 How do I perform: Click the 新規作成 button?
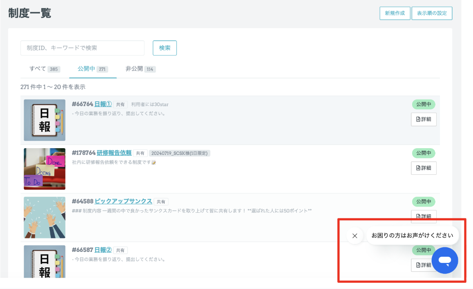tap(395, 13)
